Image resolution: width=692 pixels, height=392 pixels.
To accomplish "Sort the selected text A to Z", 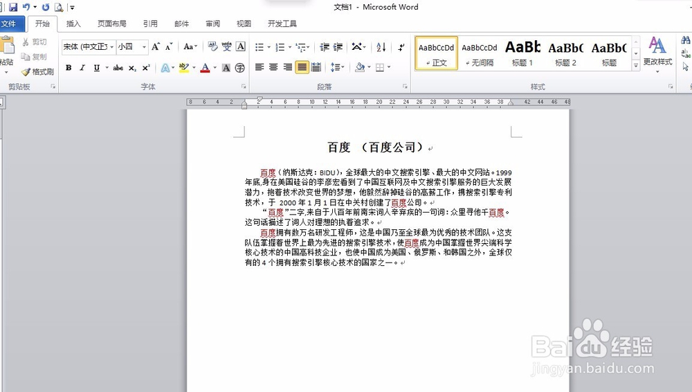I will [381, 47].
